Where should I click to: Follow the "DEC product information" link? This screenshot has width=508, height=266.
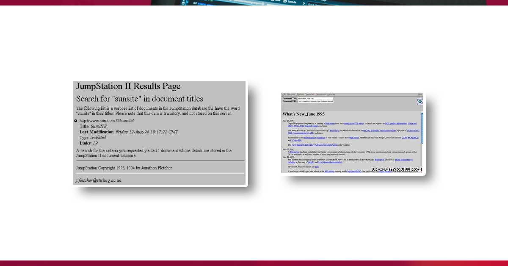(x=396, y=124)
